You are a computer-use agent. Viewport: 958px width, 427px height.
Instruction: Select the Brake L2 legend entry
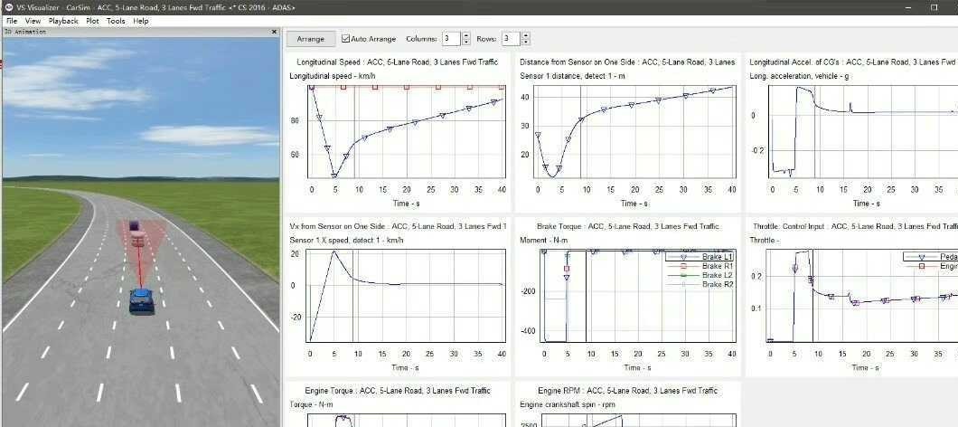pyautogui.click(x=700, y=275)
